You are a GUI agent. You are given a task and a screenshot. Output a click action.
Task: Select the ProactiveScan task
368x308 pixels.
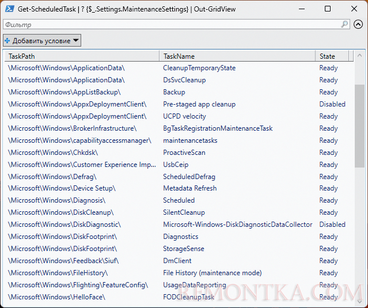click(184, 153)
